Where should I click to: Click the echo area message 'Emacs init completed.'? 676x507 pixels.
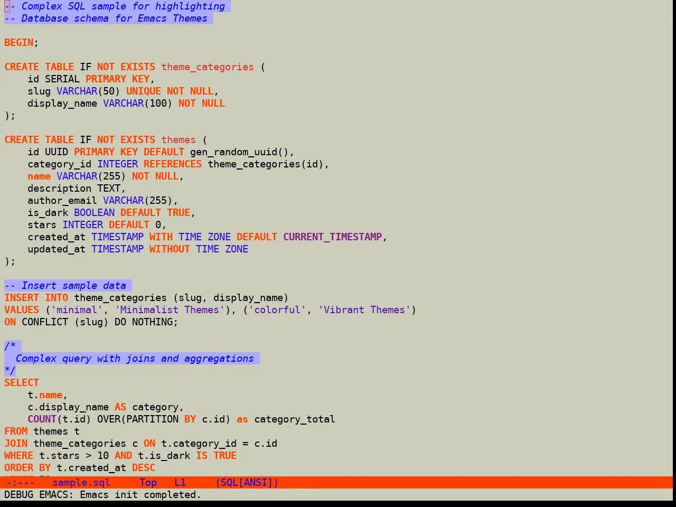(140, 495)
